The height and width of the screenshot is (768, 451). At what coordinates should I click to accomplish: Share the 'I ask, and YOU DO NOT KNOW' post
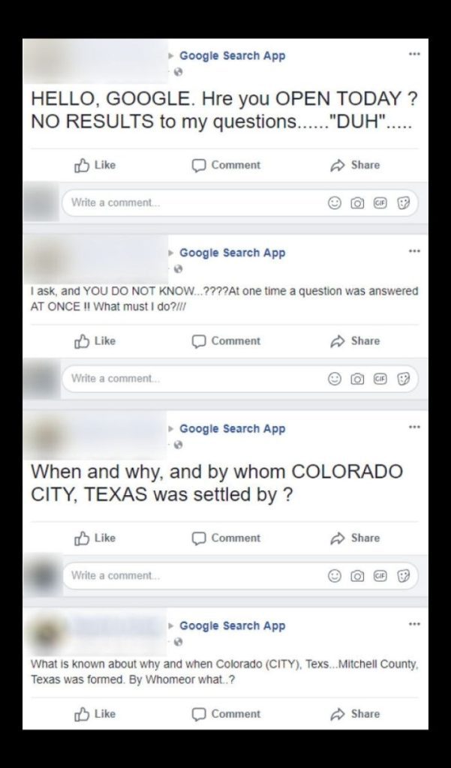[356, 341]
